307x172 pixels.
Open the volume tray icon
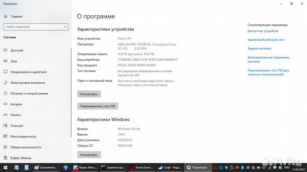tap(264, 167)
